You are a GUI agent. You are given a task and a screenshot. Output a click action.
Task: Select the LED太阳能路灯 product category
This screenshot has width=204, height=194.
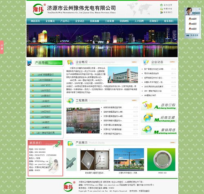[46, 80]
